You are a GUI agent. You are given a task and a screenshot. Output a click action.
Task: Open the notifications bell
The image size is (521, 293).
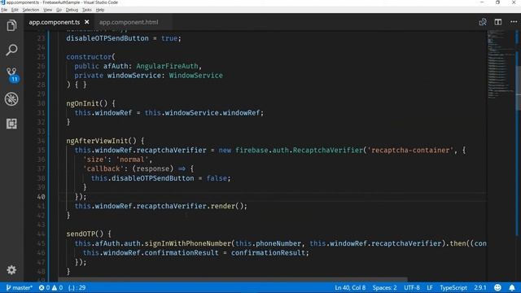(512, 287)
